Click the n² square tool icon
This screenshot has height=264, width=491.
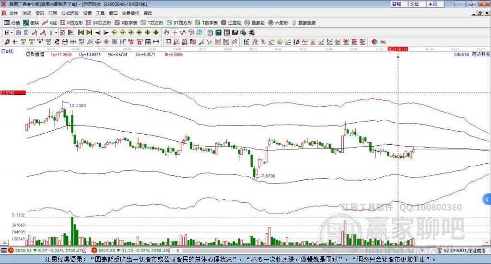(x=82, y=42)
